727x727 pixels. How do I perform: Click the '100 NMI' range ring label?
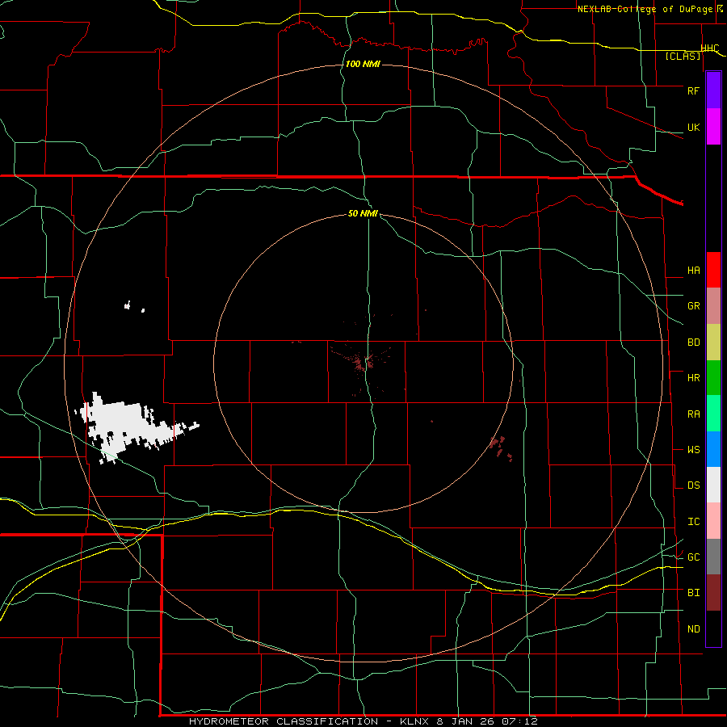coord(363,64)
